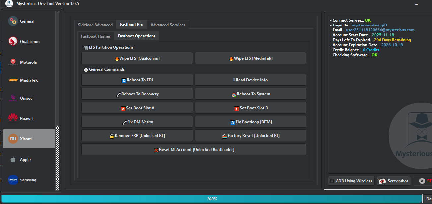The image size is (432, 204).
Task: Select the Apple icon in sidebar
Action: [29, 159]
